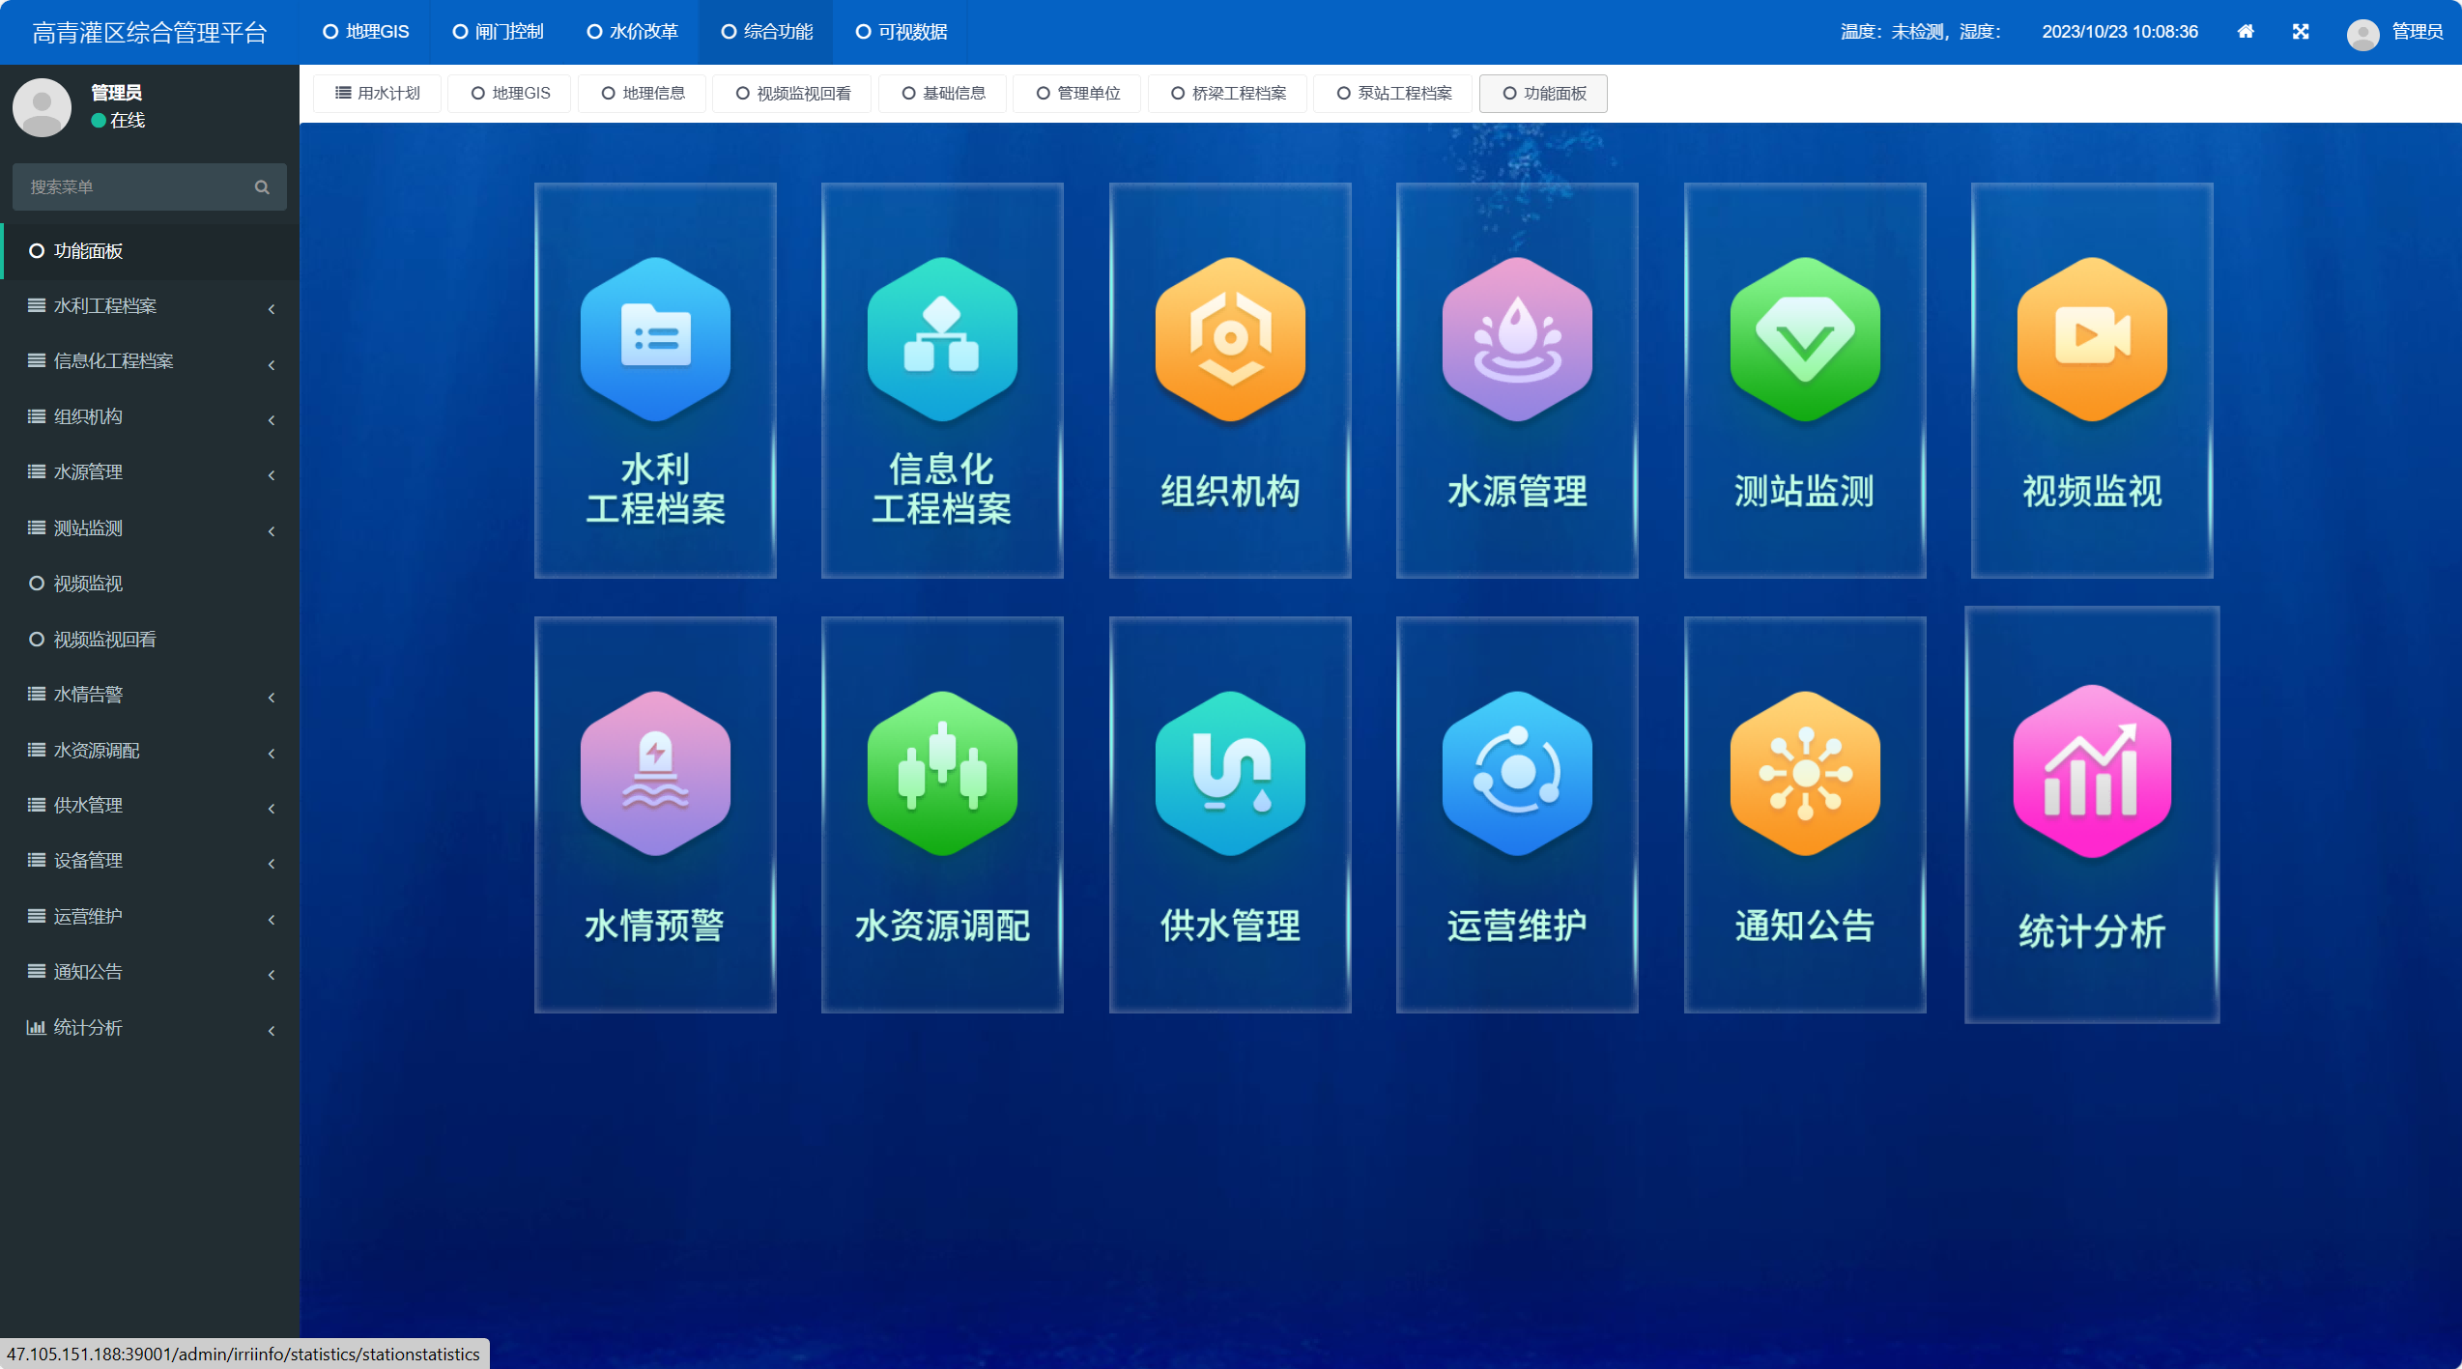Open the 闸门控制 top navigation menu
Screen dimensions: 2462x1369
(499, 32)
